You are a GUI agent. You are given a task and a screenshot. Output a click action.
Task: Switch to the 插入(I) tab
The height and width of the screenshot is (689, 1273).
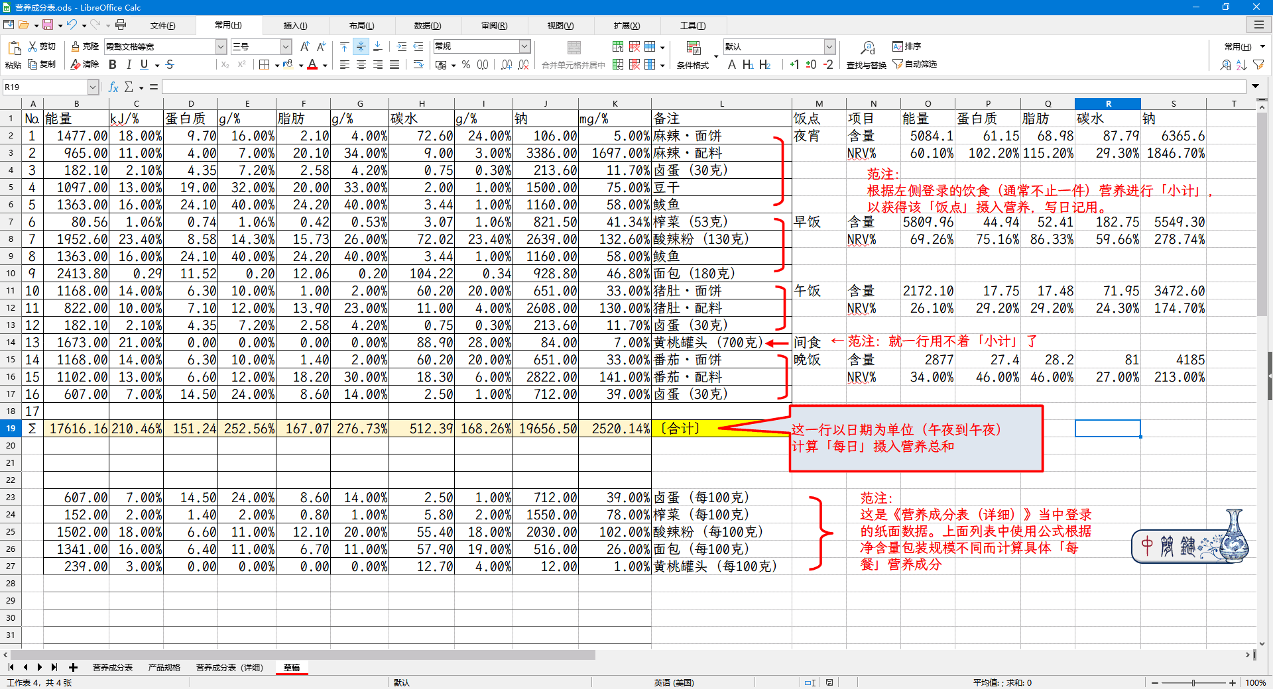point(295,25)
